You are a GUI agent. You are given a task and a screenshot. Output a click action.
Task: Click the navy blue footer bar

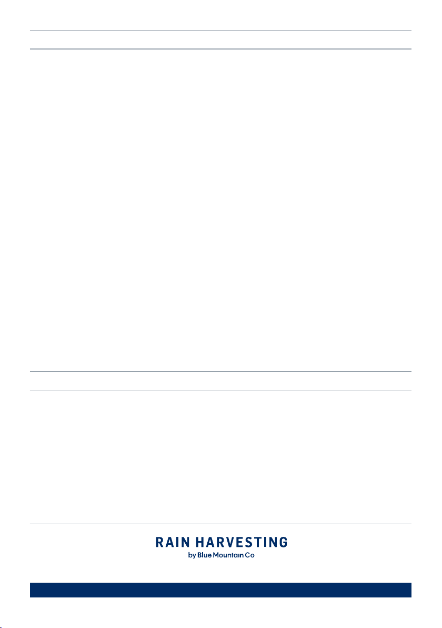(220, 590)
